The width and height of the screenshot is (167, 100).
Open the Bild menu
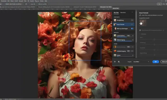coord(9,1)
